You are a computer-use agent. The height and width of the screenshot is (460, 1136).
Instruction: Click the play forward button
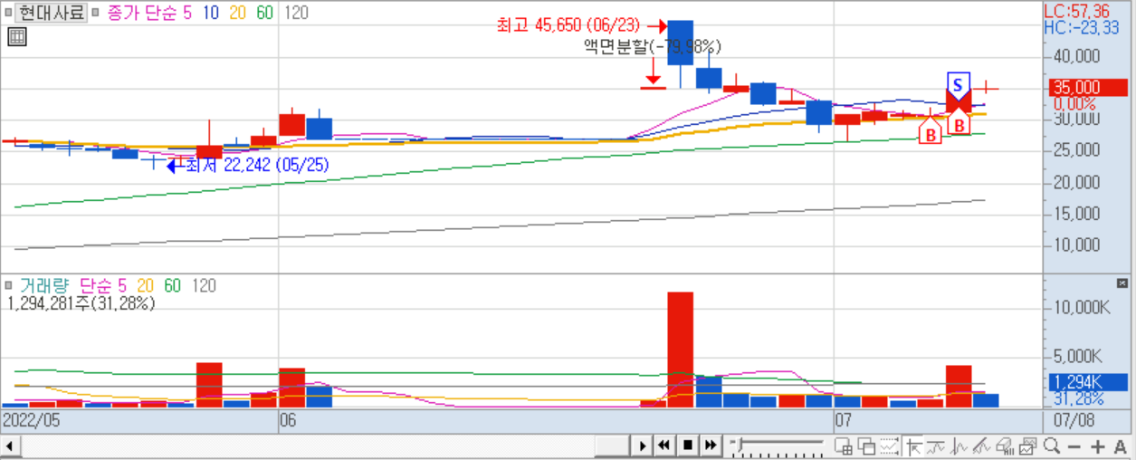pyautogui.click(x=641, y=446)
